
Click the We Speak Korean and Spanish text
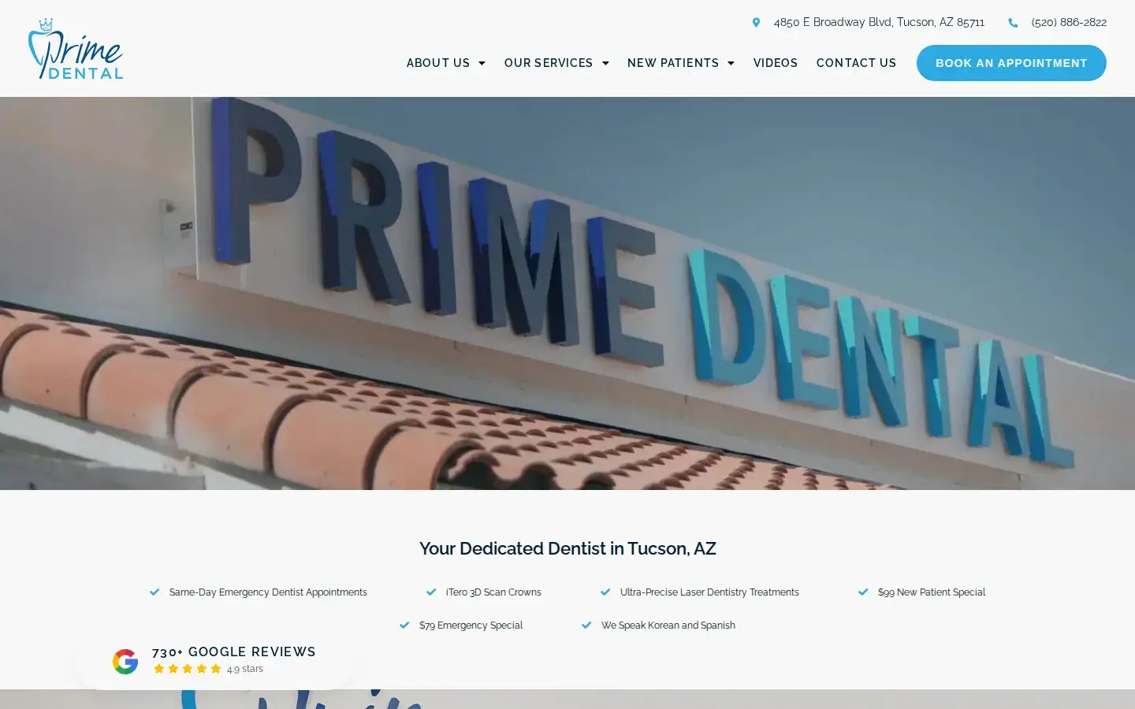coord(668,625)
